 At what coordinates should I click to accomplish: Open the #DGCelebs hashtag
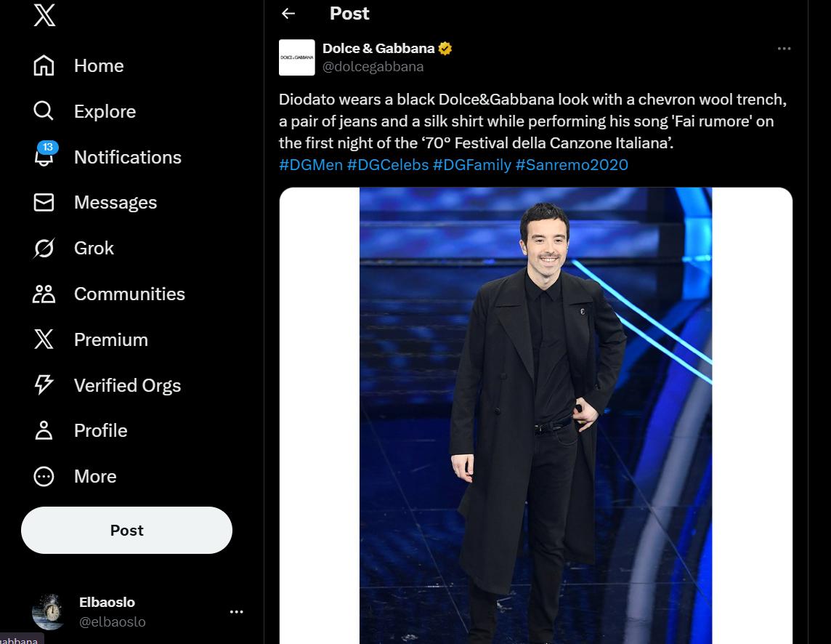[x=387, y=165]
